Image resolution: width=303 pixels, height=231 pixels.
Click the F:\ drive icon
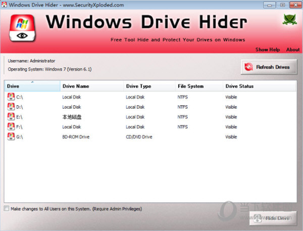[11, 127]
